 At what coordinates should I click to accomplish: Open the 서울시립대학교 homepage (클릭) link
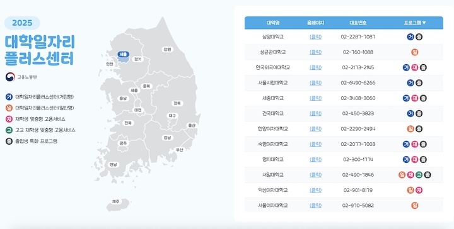315,83
